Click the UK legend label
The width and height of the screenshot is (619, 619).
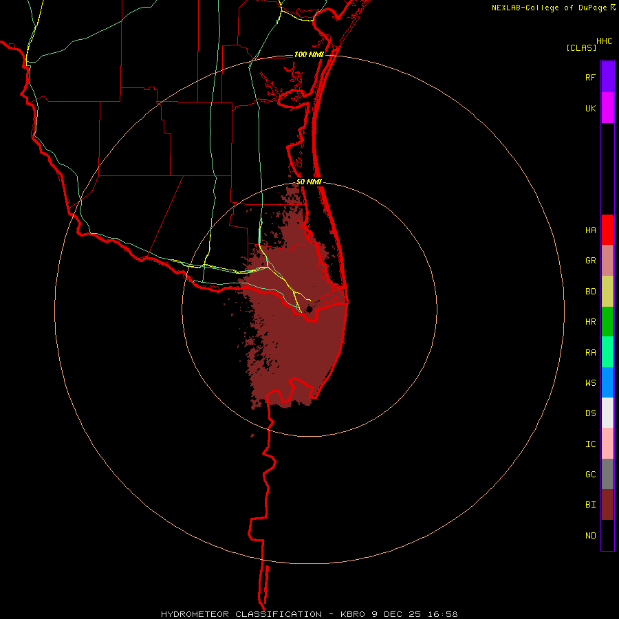pos(590,109)
